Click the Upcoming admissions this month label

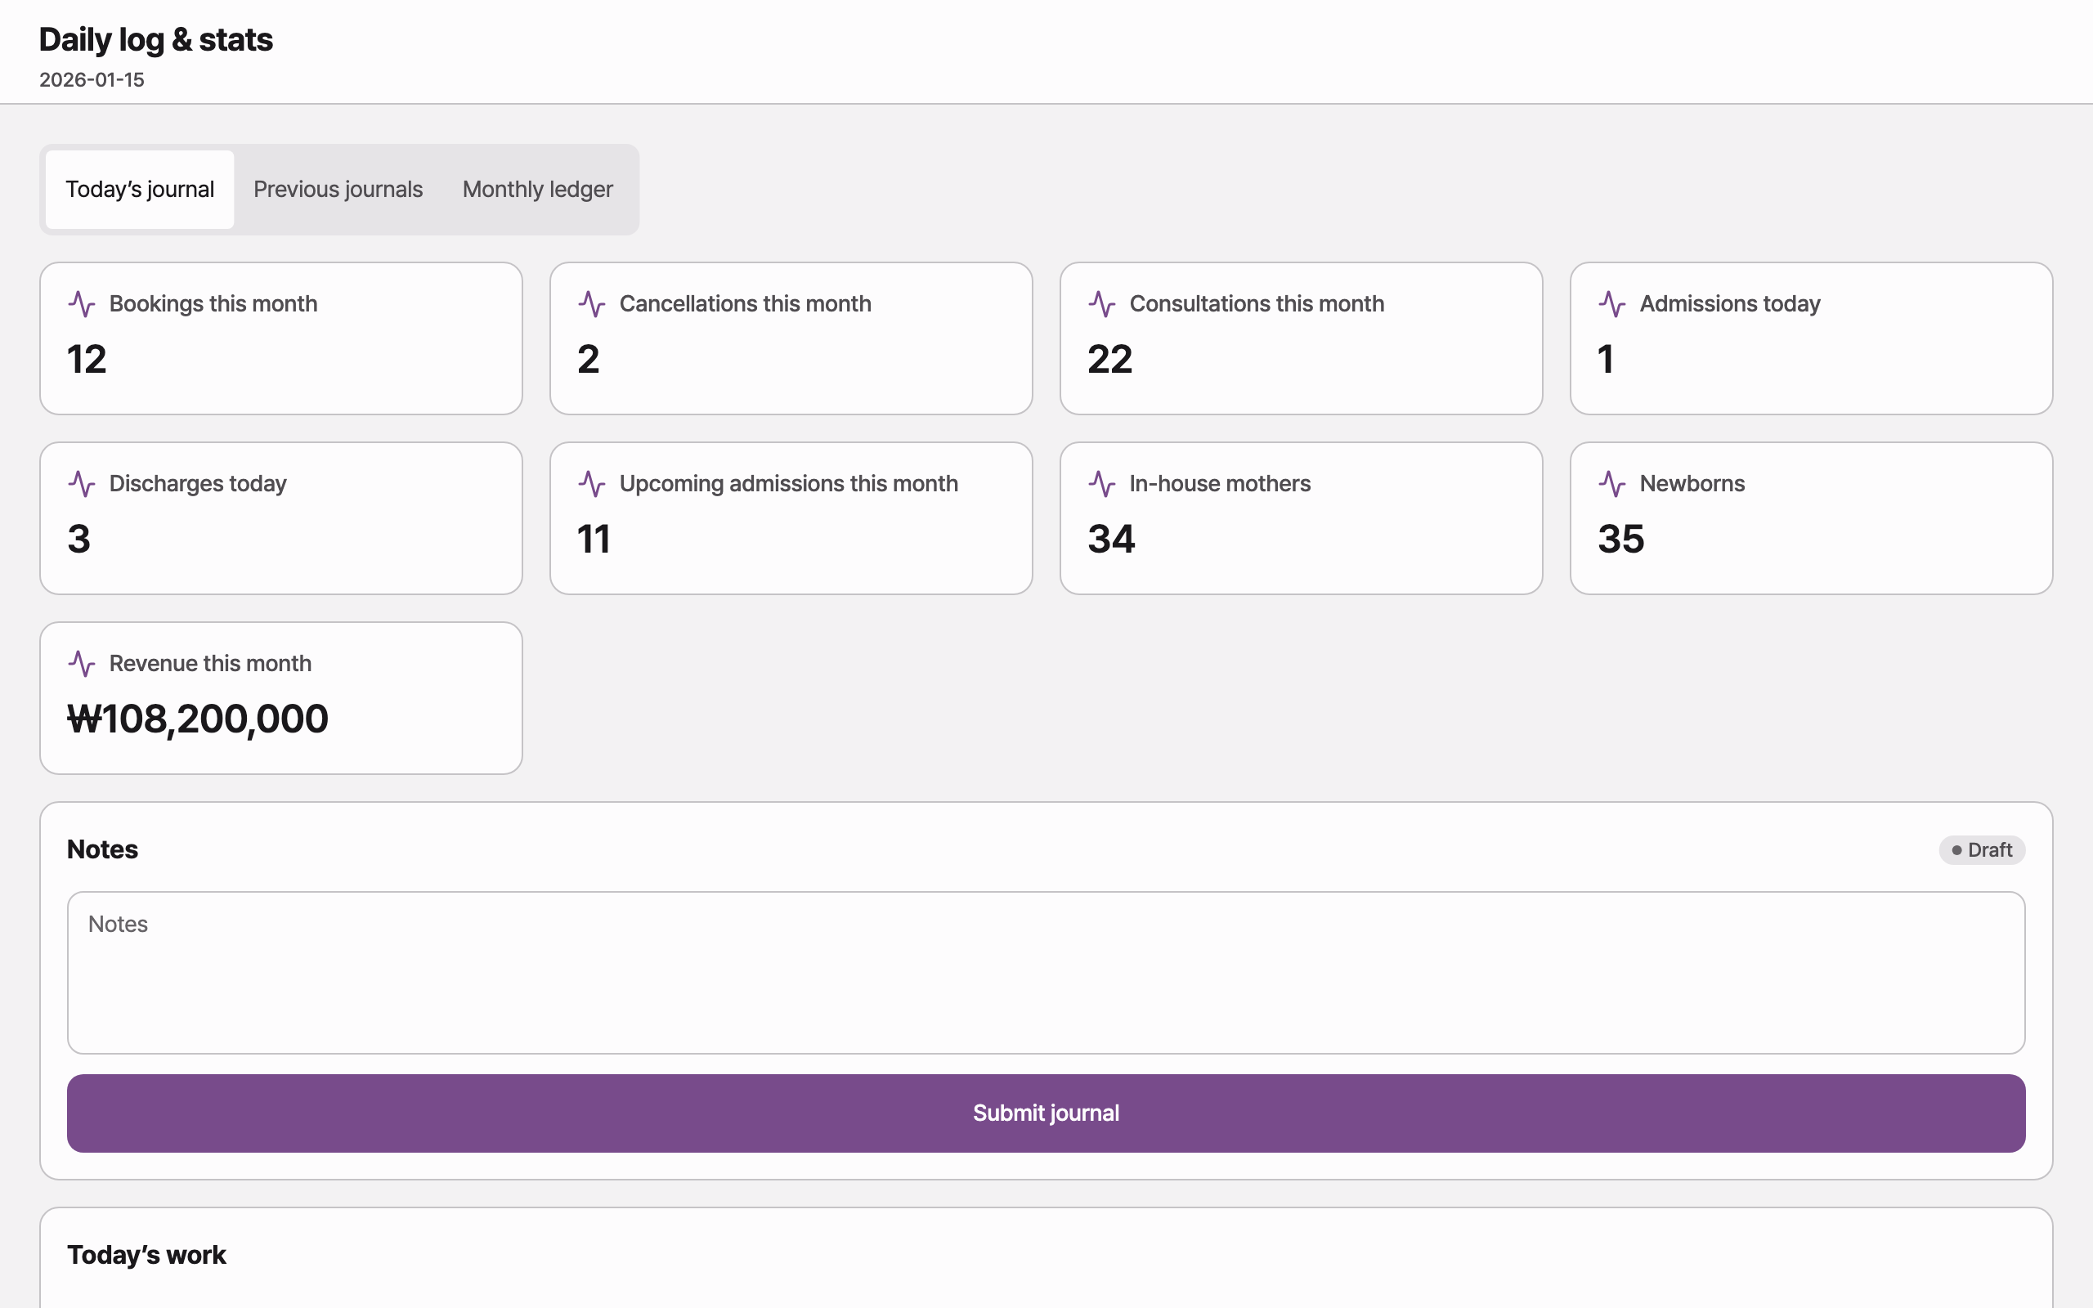coord(789,484)
